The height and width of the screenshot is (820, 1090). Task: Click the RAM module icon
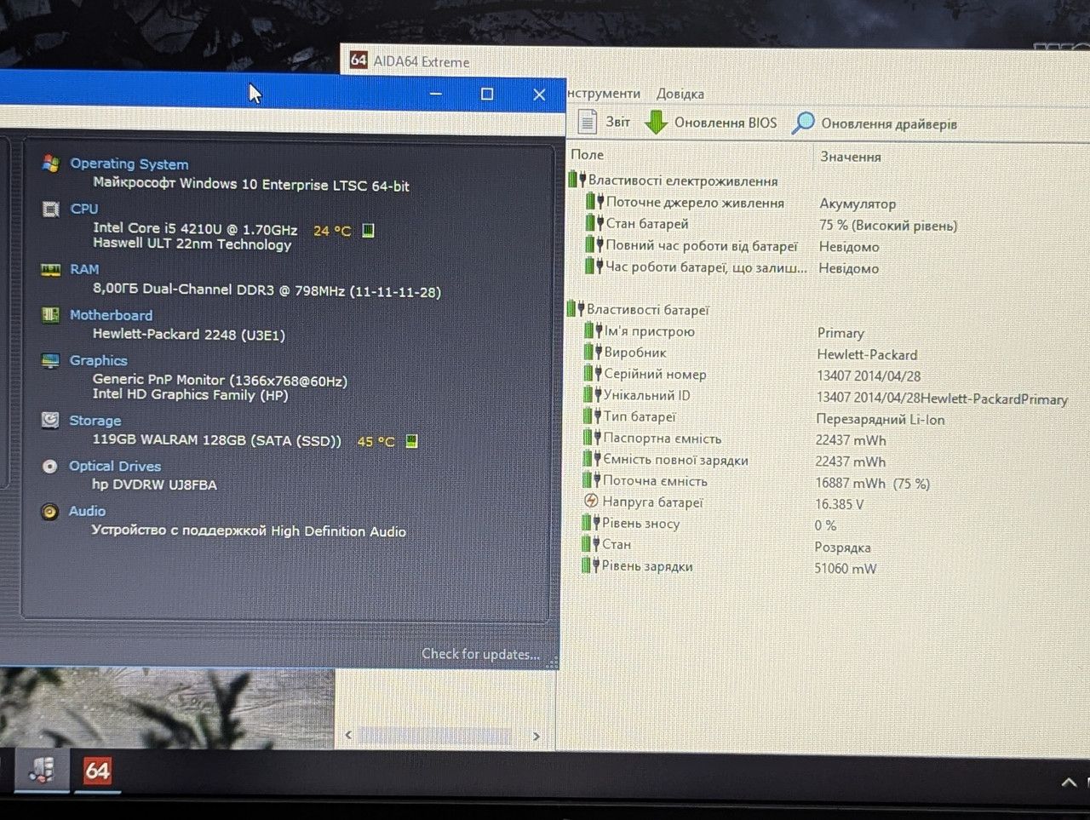coord(51,269)
